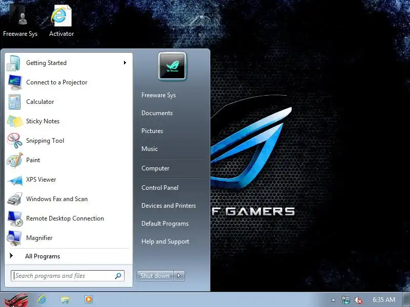Click the ROG Start button on the taskbar
The height and width of the screenshot is (307, 410).
16,300
